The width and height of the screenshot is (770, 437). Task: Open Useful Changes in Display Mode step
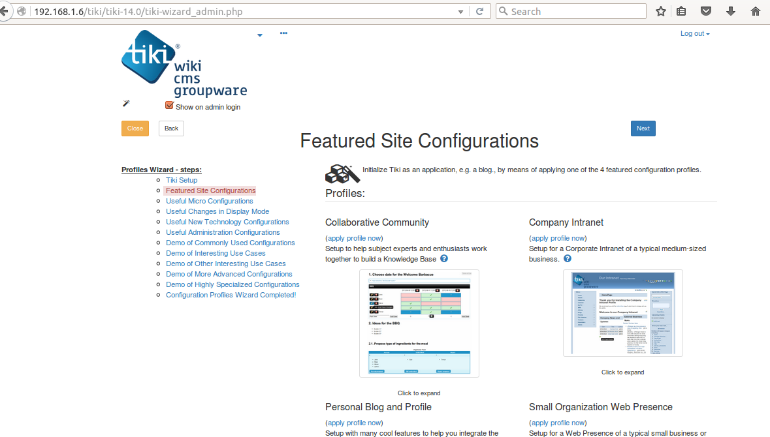click(x=217, y=211)
